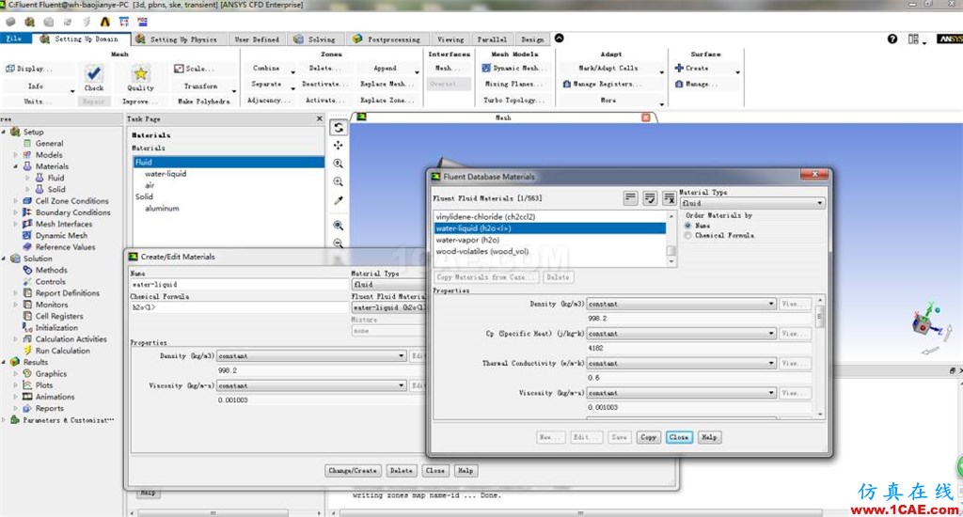The height and width of the screenshot is (517, 963).
Task: Expand the Graphics node under Results
Action: coord(15,373)
